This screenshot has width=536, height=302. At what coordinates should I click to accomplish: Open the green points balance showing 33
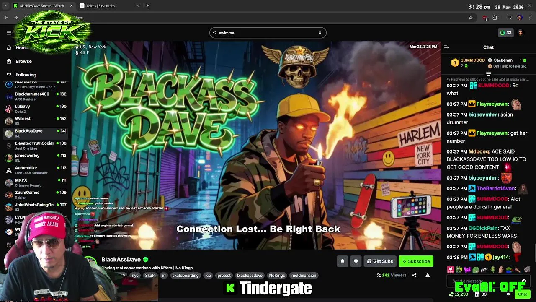[x=505, y=33]
